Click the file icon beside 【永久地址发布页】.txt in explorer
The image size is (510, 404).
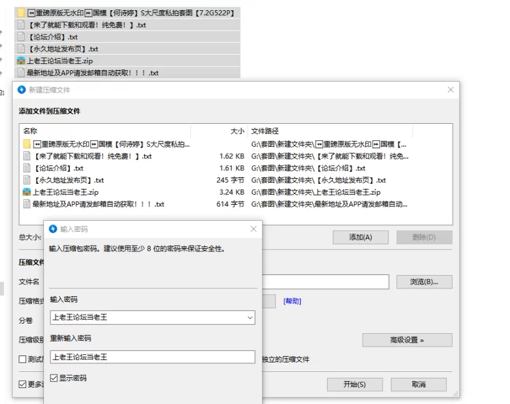tap(21, 49)
